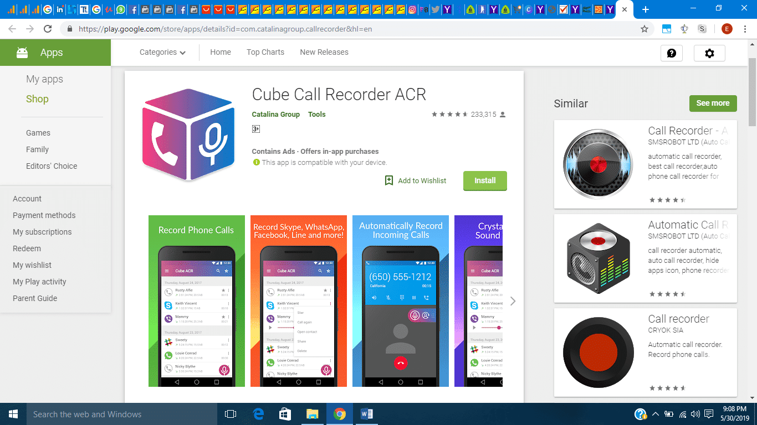The height and width of the screenshot is (425, 757).
Task: Click the star rating next to 233,315
Action: click(449, 115)
